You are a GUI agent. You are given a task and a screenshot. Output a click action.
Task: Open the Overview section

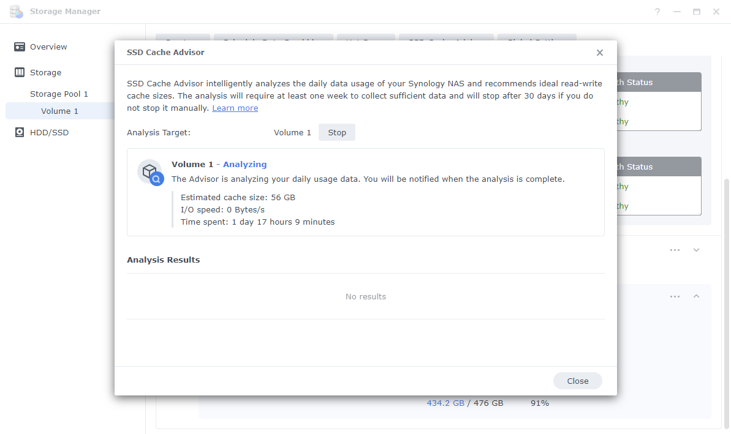[48, 47]
